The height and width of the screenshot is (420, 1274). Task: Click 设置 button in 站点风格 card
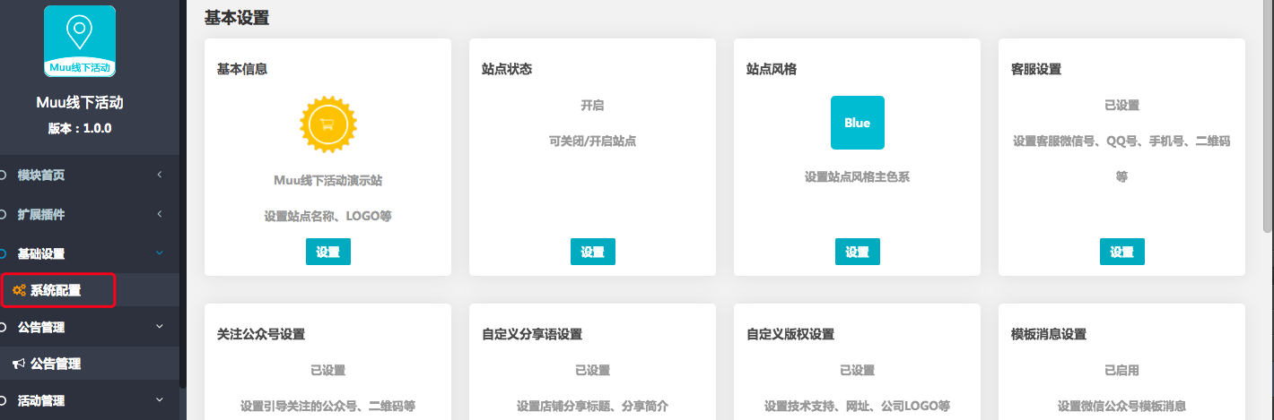click(858, 252)
